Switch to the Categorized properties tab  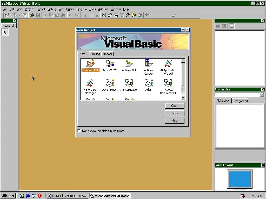click(x=240, y=101)
